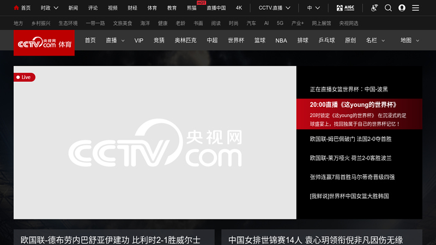Go to 网上展馆 section
This screenshot has height=245, width=436.
pos(322,23)
